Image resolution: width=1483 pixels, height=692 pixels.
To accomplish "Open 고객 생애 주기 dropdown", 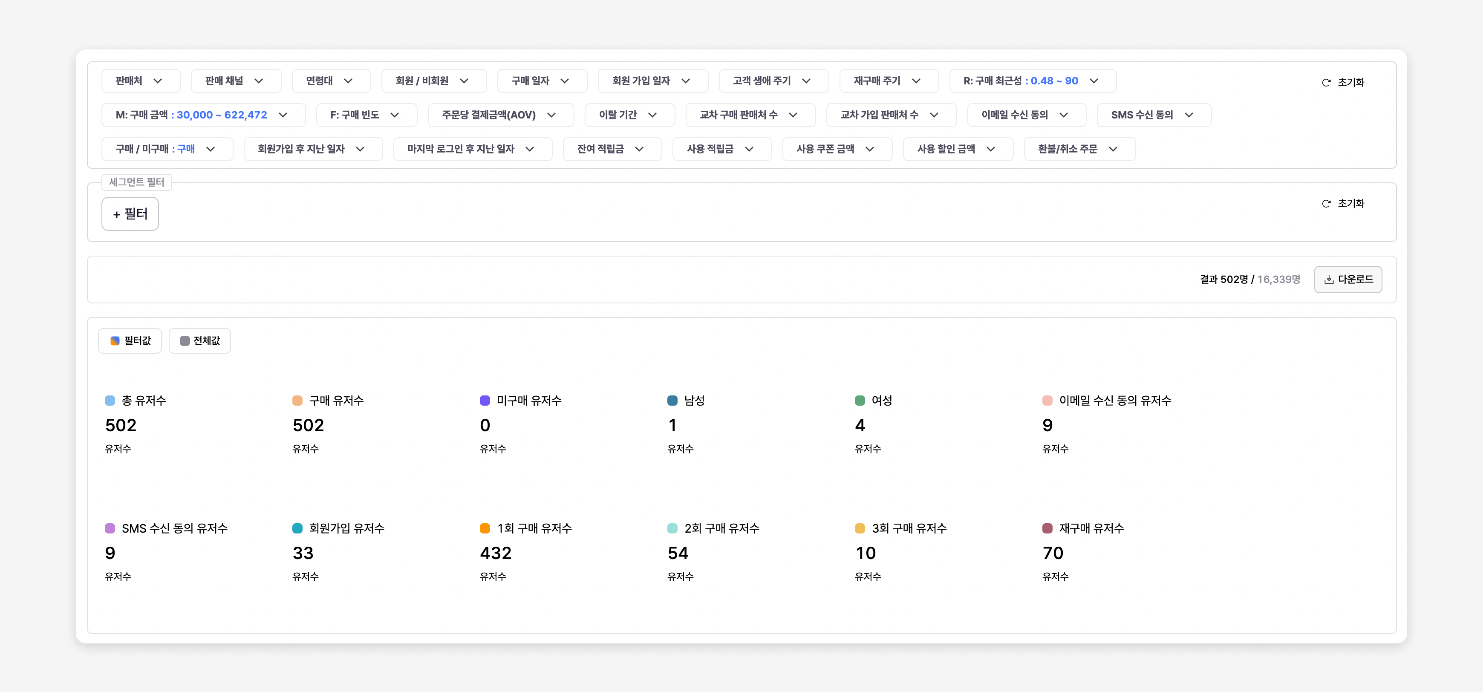I will point(773,81).
